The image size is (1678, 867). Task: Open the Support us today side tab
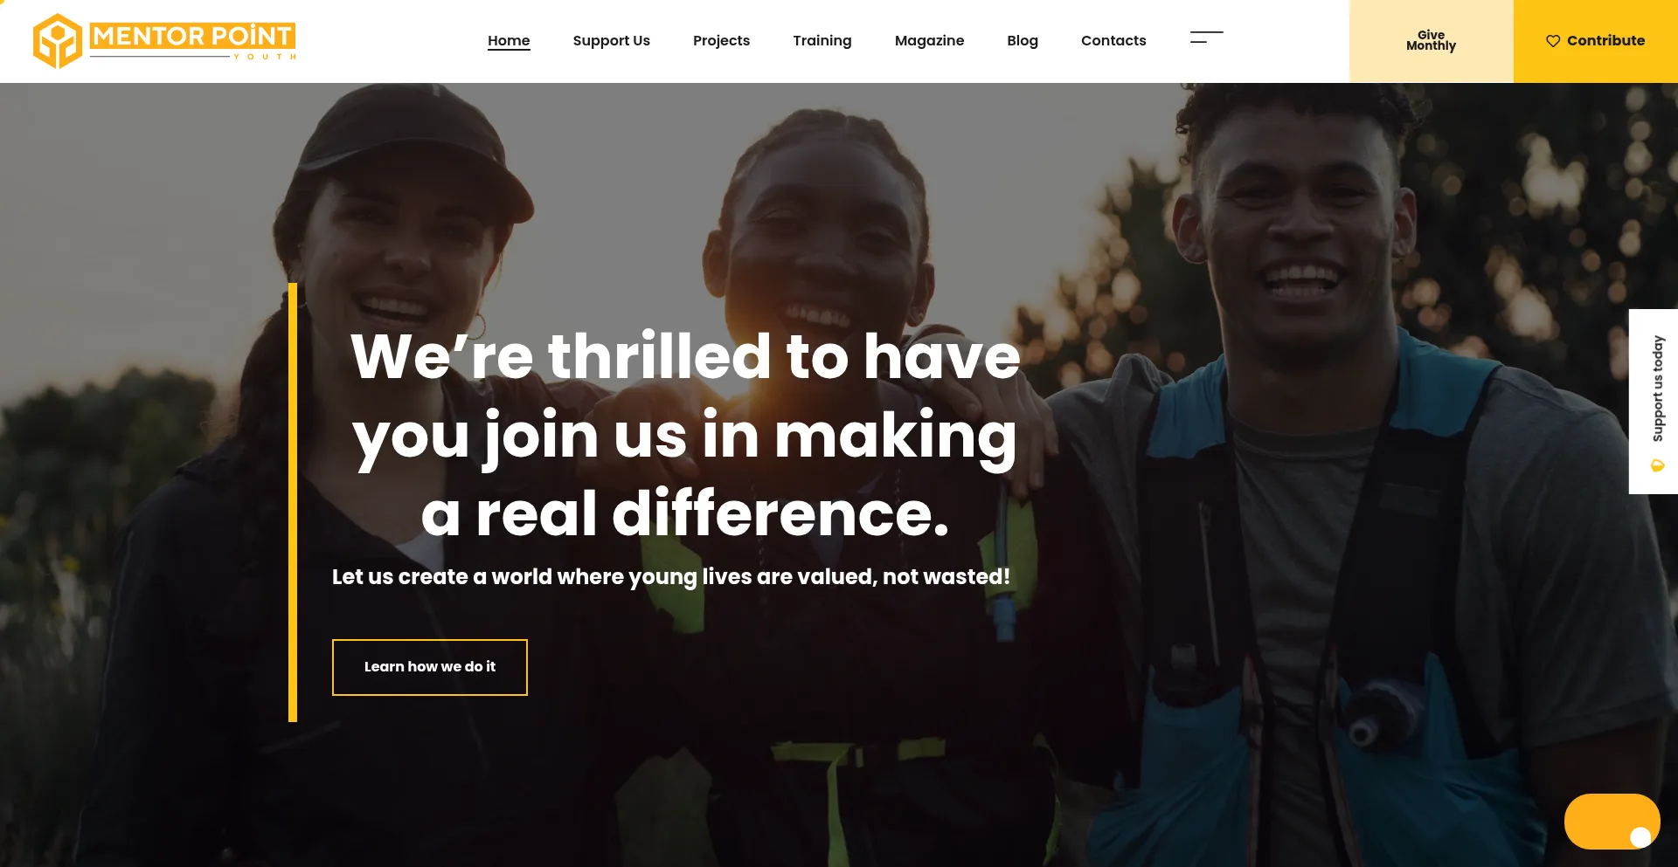(x=1654, y=402)
